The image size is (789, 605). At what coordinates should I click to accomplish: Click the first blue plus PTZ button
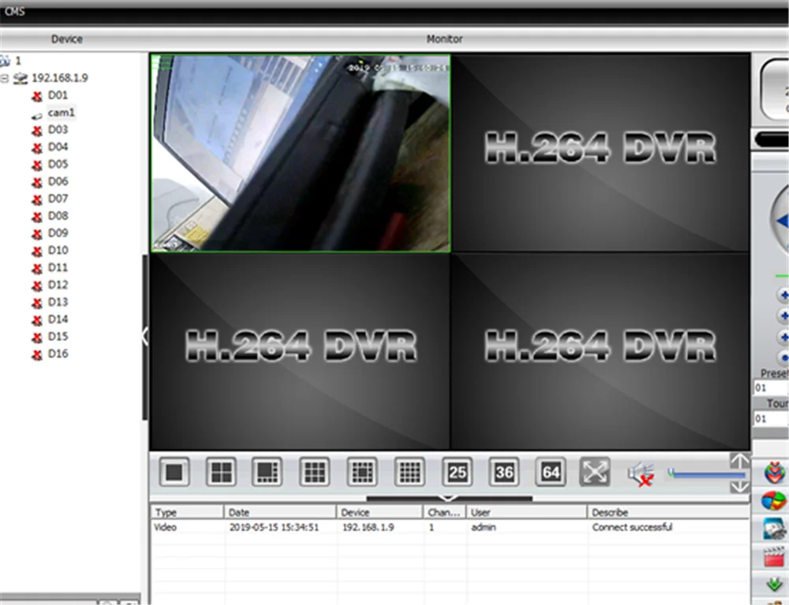783,295
